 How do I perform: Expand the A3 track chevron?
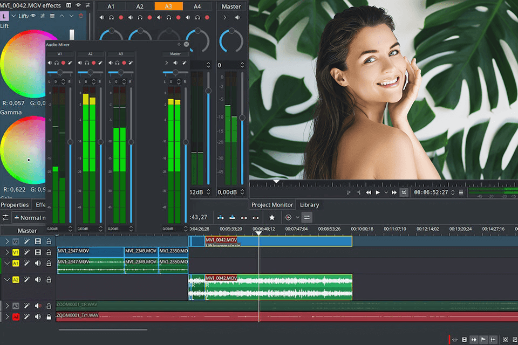click(x=7, y=306)
